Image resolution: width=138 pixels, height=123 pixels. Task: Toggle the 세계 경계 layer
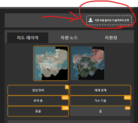(100, 90)
